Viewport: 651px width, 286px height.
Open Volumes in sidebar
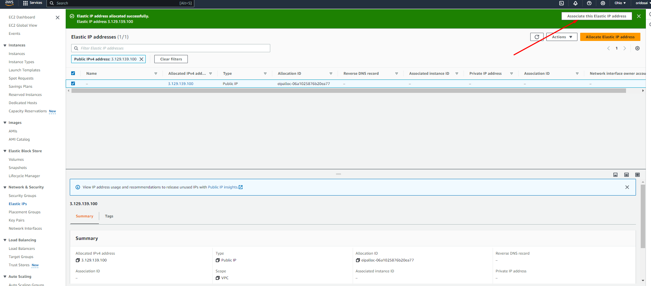16,160
